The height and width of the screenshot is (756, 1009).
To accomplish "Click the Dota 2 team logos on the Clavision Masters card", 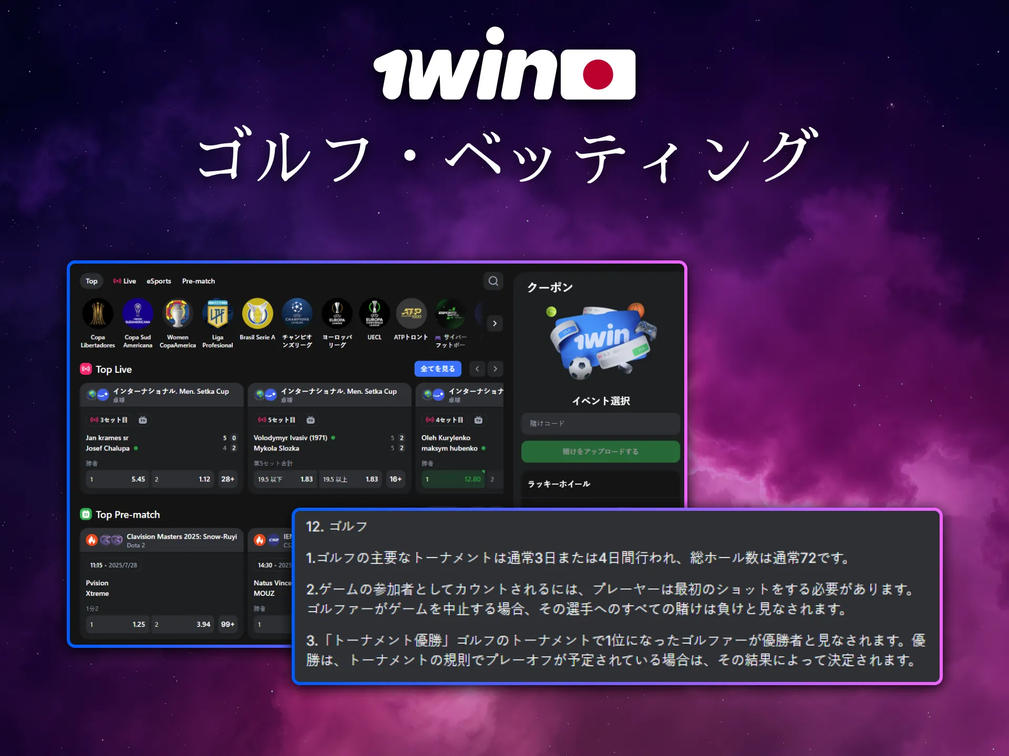I will click(111, 540).
